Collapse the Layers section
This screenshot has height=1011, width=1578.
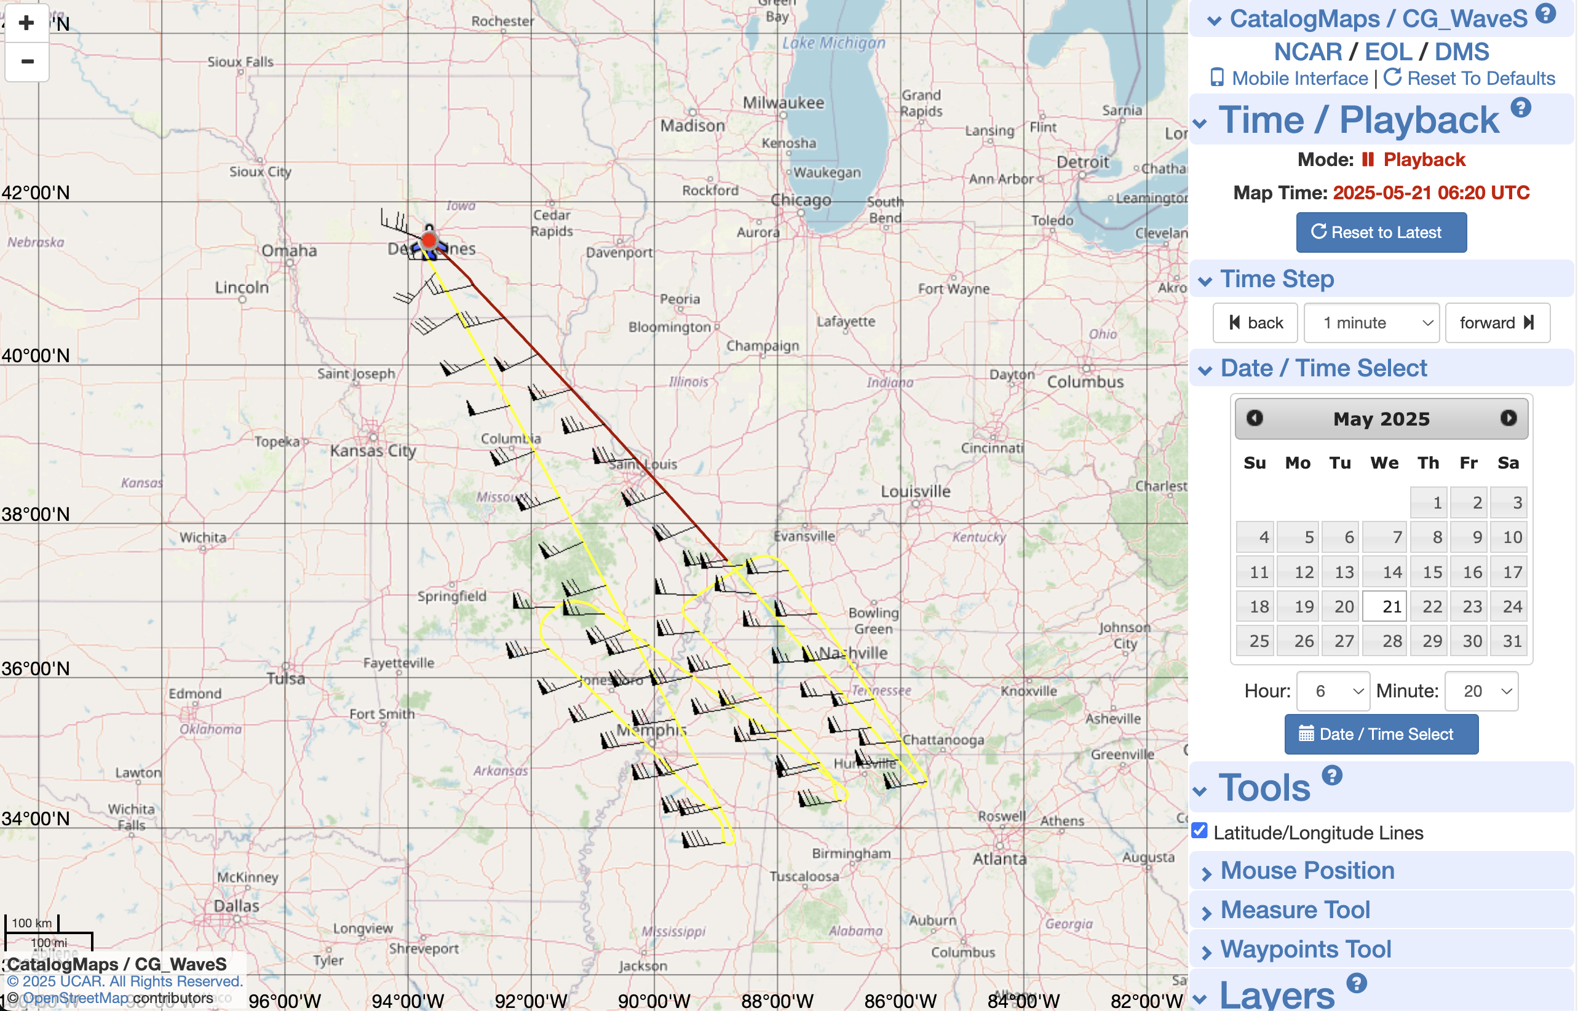pos(1200,1000)
